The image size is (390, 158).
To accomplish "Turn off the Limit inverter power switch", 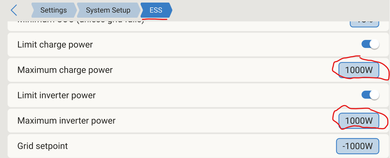I will [x=370, y=95].
